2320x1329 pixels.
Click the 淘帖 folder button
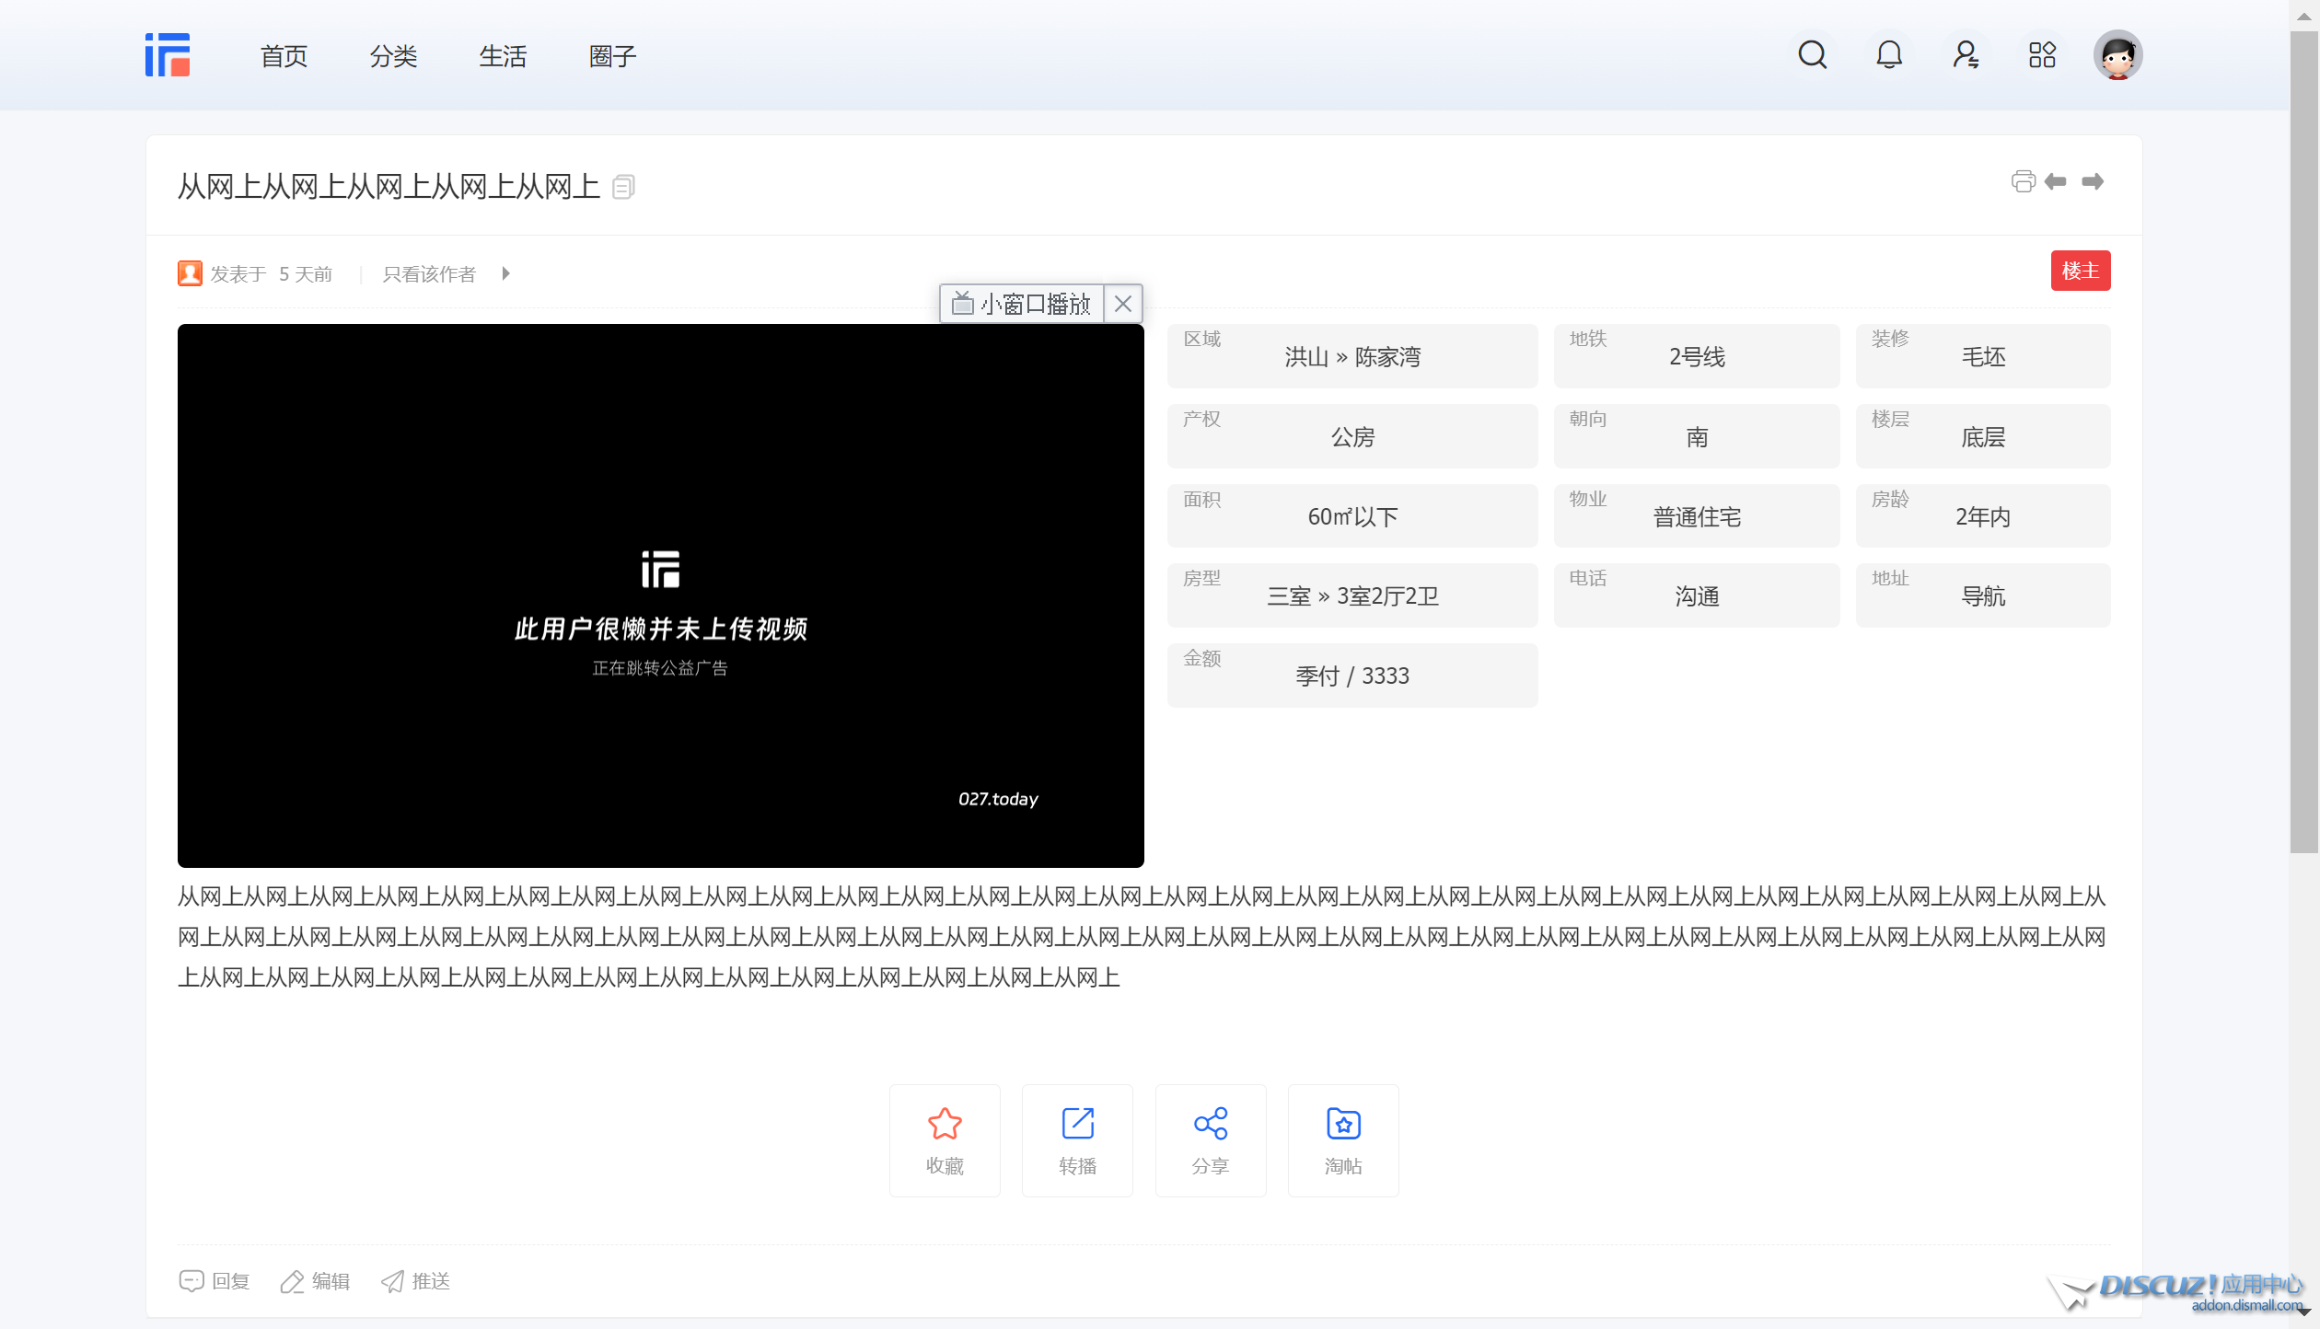pos(1343,1140)
